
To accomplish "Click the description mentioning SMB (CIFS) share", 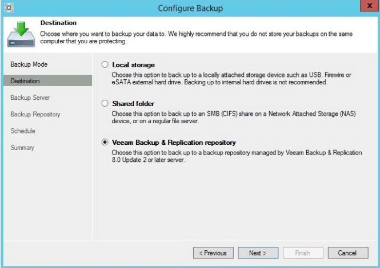I will (x=234, y=117).
